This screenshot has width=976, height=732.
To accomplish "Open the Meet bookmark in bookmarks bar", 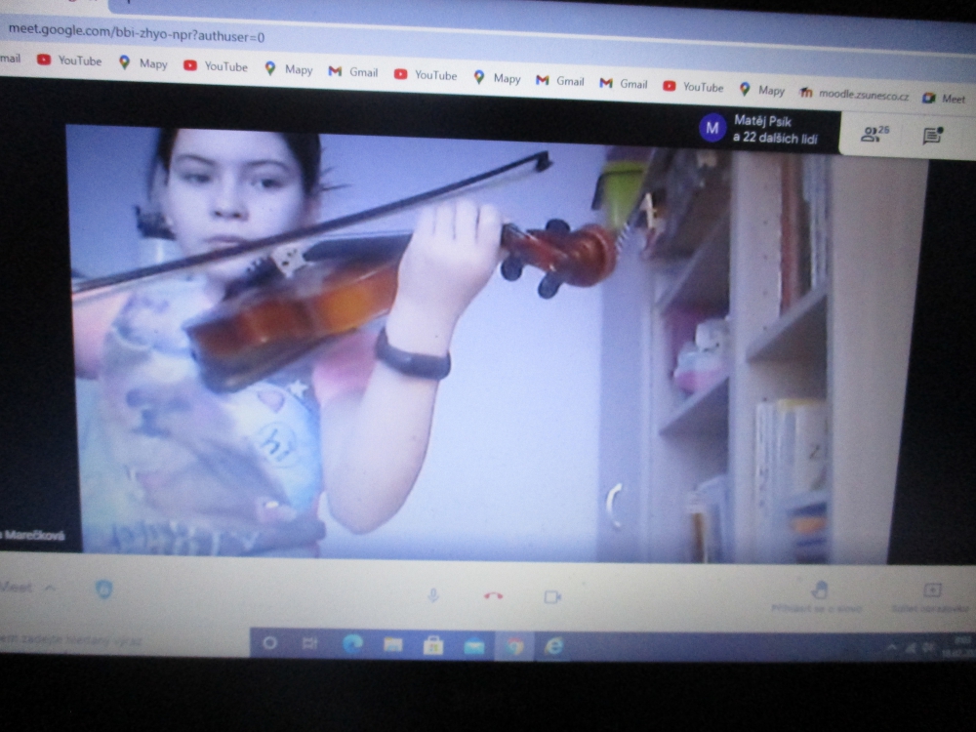I will click(x=944, y=99).
